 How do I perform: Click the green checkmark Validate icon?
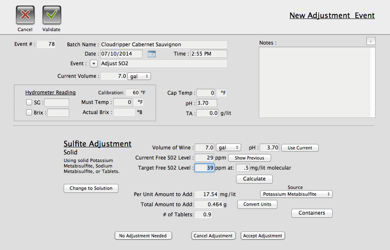tap(52, 15)
